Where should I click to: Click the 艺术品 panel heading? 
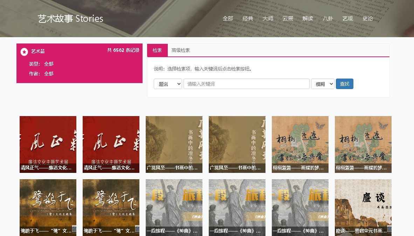[38, 51]
